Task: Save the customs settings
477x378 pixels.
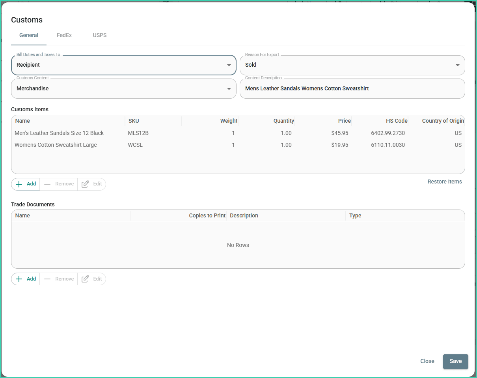Action: (x=455, y=361)
